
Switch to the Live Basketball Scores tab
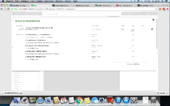pos(62,5)
